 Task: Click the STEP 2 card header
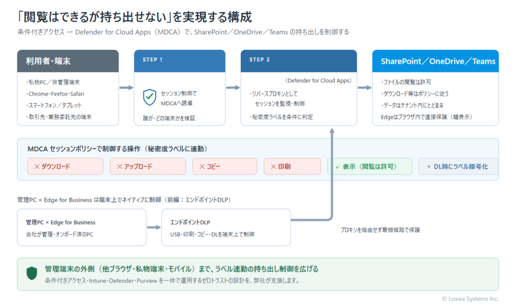click(x=299, y=61)
